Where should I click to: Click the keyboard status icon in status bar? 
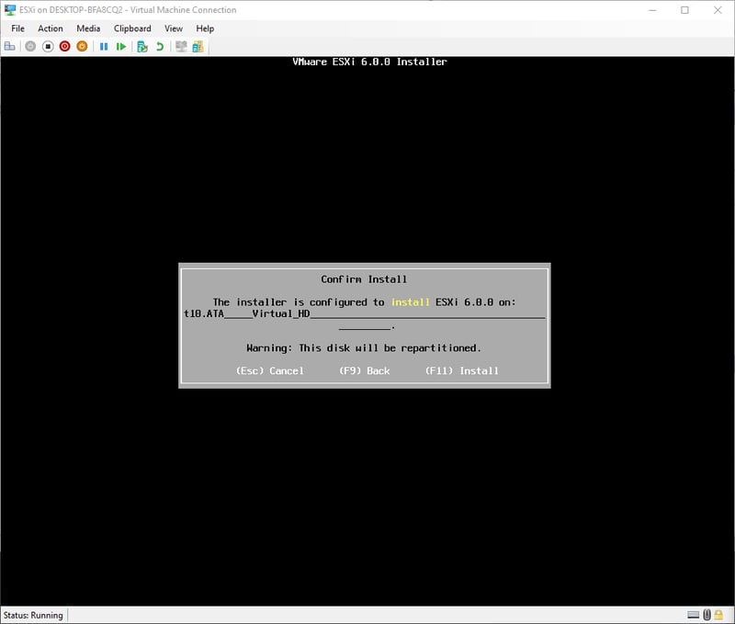(x=694, y=615)
